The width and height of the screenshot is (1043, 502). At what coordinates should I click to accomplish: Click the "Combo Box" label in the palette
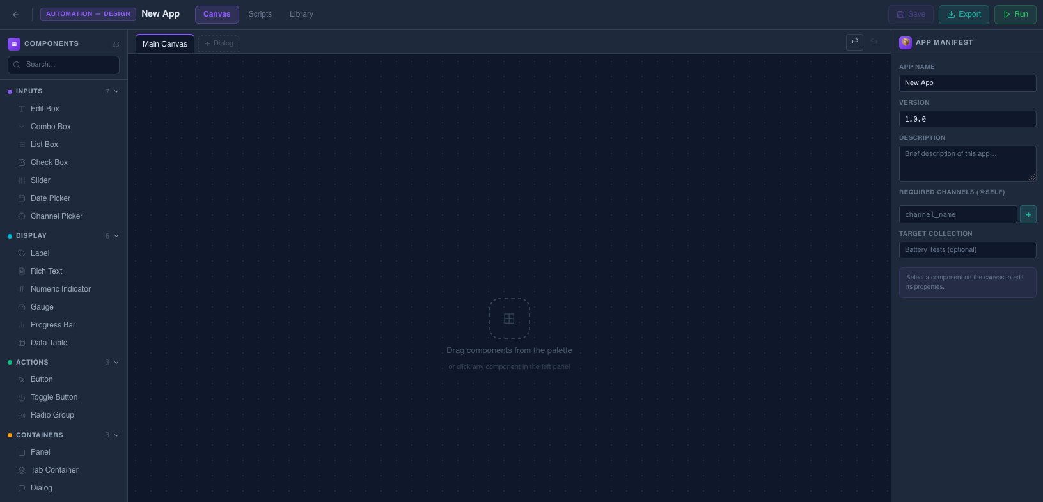point(51,127)
